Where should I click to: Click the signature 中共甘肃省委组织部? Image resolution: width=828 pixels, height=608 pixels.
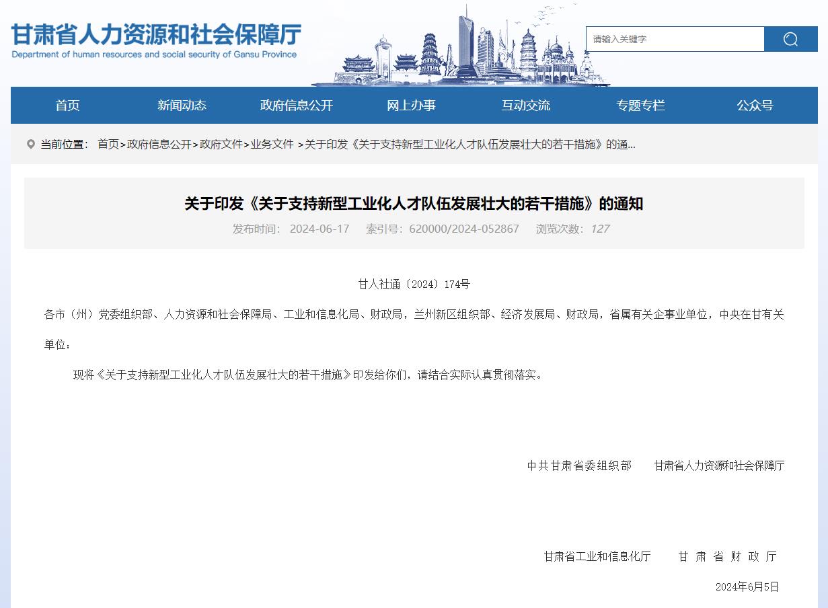579,465
